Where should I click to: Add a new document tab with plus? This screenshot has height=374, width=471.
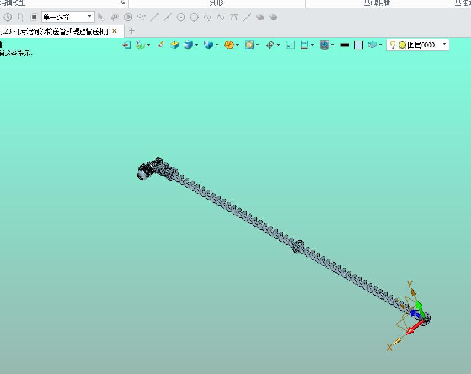tap(132, 31)
